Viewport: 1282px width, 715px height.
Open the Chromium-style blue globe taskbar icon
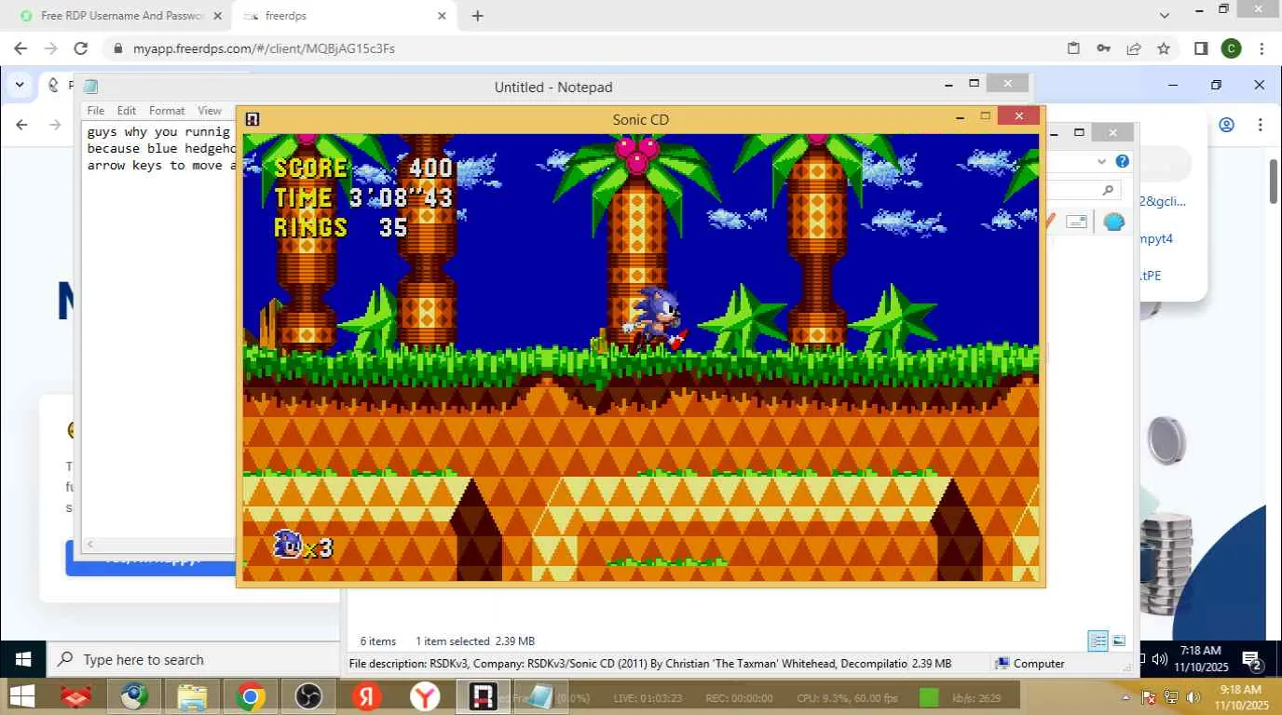point(134,696)
